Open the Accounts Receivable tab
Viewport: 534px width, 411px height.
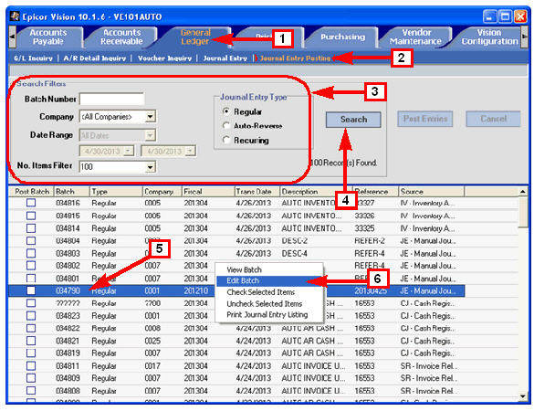121,37
